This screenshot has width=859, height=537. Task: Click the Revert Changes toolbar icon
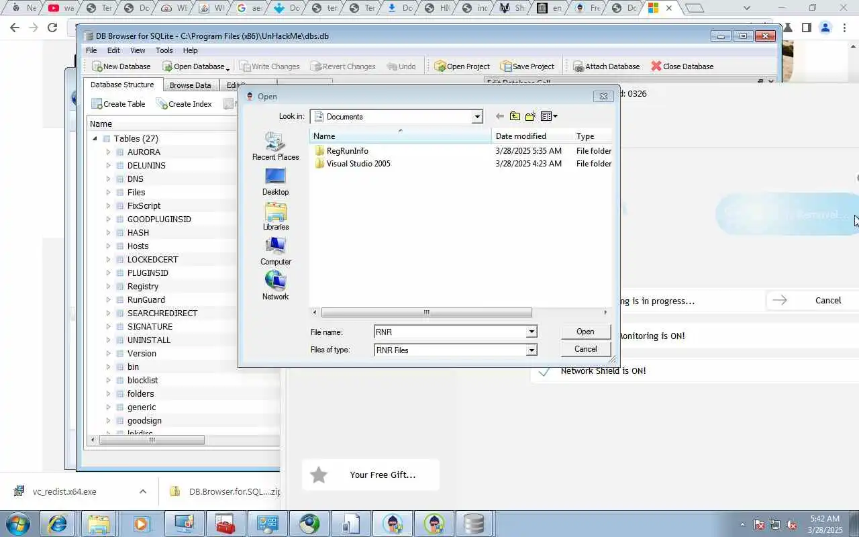pyautogui.click(x=315, y=66)
